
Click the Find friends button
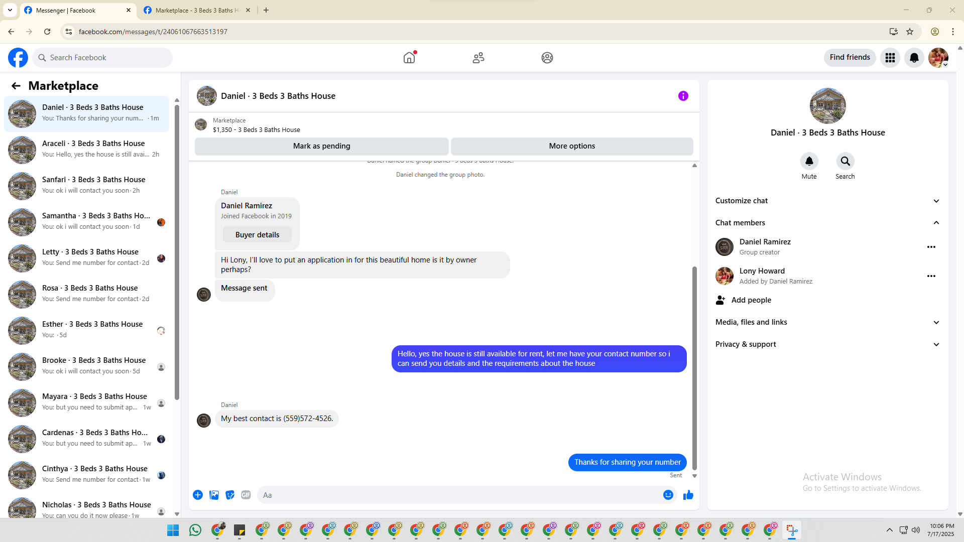pyautogui.click(x=850, y=57)
